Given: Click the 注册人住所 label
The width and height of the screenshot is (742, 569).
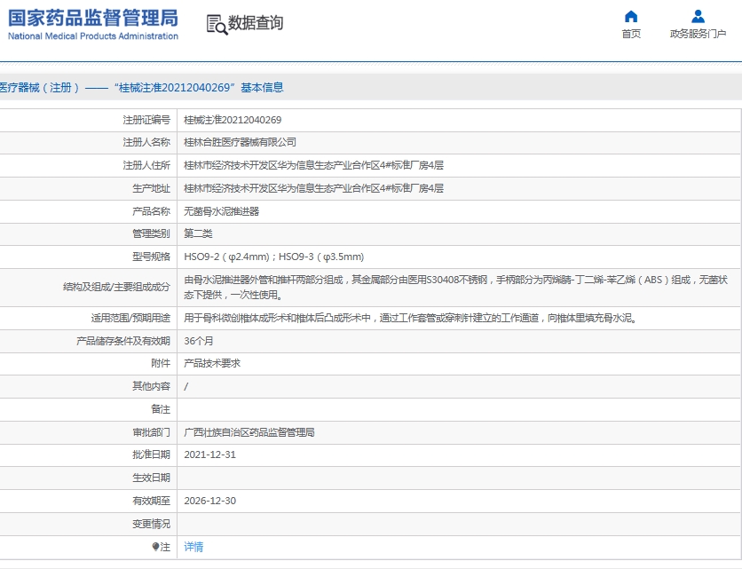Looking at the screenshot, I should tap(146, 165).
